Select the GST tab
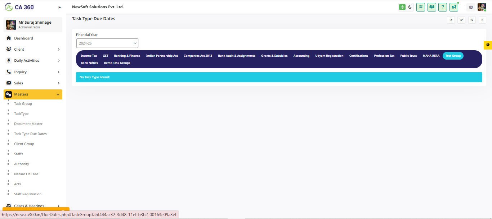The image size is (492, 219). pyautogui.click(x=106, y=56)
